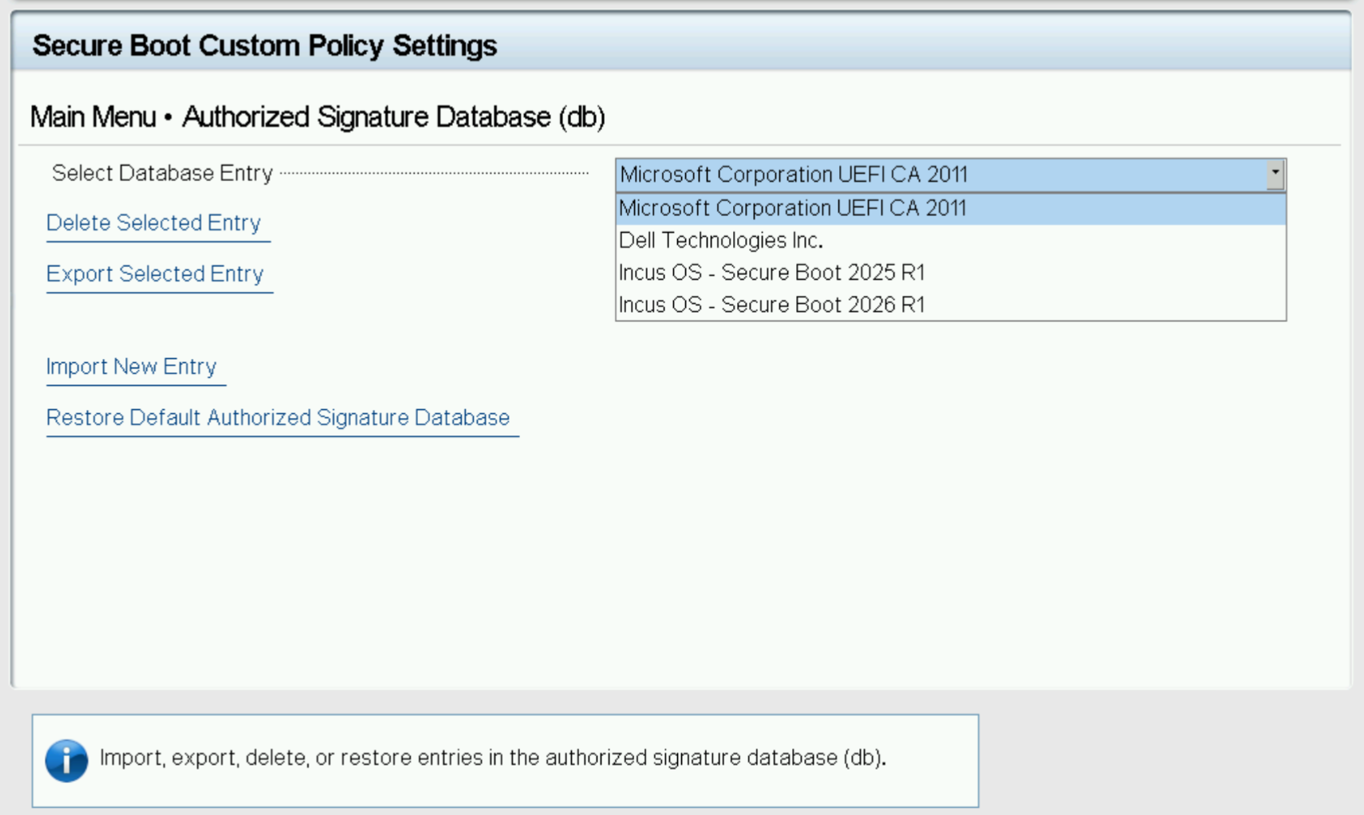The image size is (1364, 815).
Task: Click the Secure Boot Custom Policy Settings title
Action: click(264, 45)
